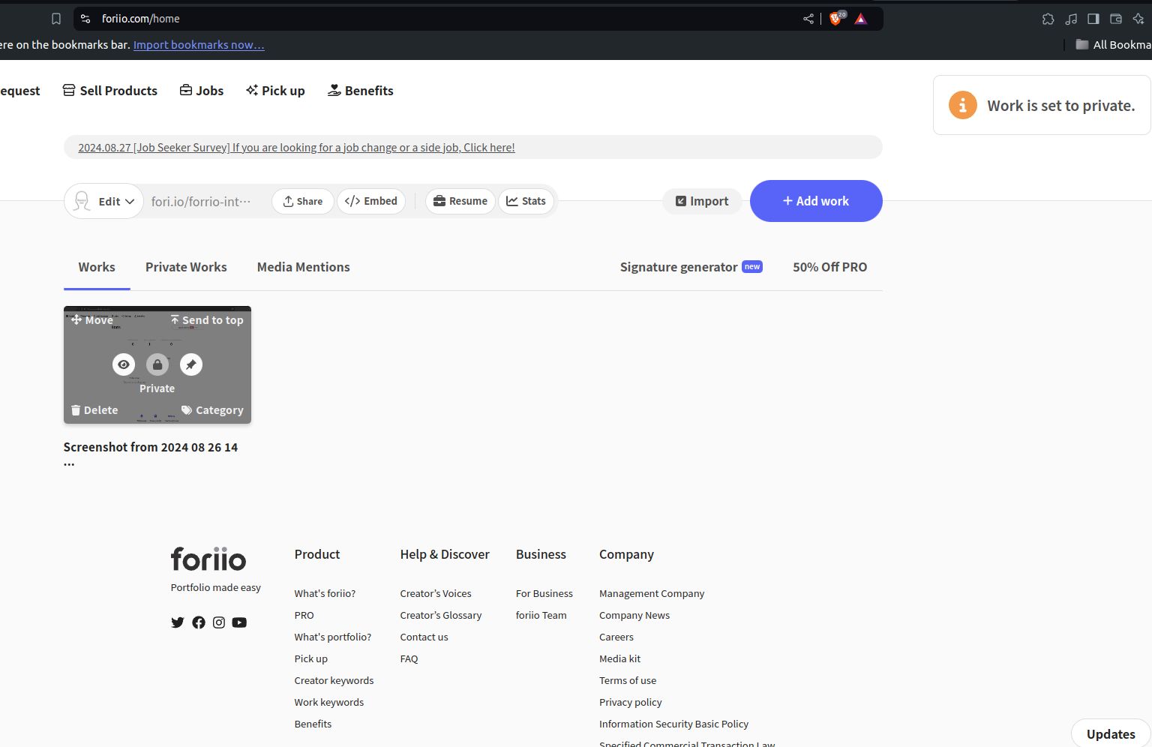Click the Updates button in the bottom corner
This screenshot has height=747, width=1152.
[x=1110, y=734]
